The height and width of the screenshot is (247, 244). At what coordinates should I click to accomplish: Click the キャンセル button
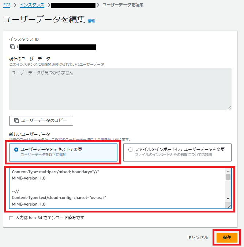[x=198, y=237]
